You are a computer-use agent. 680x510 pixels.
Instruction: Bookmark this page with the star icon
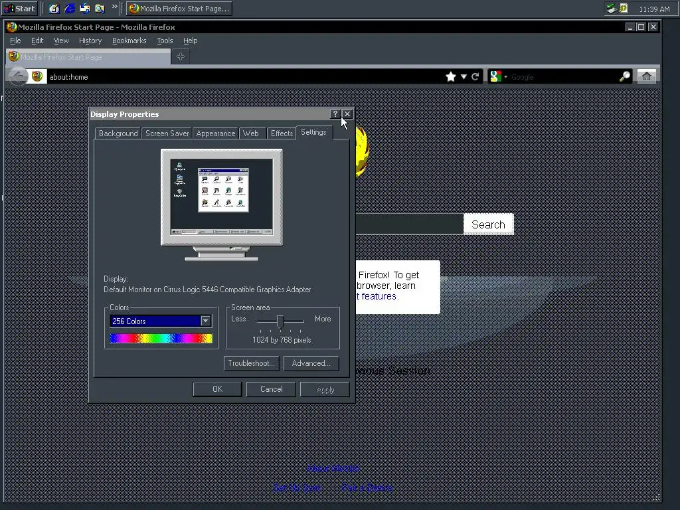click(x=451, y=77)
